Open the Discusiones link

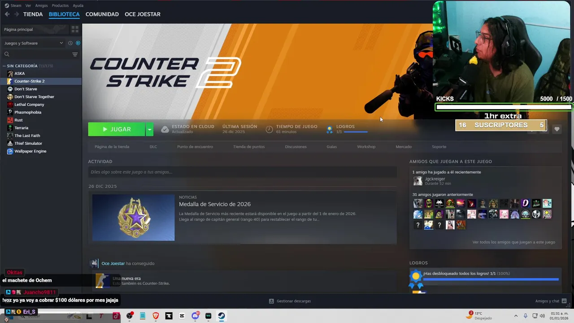(296, 147)
